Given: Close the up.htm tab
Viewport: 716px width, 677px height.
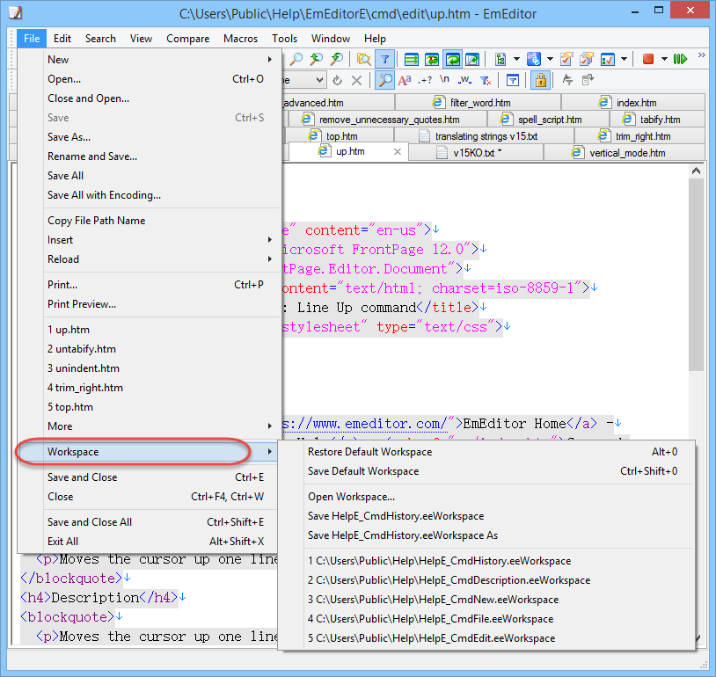Looking at the screenshot, I should coord(398,152).
